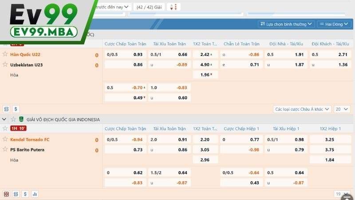Viewport: 355px width, 200px height.
Task: Toggle favorite star for Kendal Tornado FC
Action: (x=5, y=139)
